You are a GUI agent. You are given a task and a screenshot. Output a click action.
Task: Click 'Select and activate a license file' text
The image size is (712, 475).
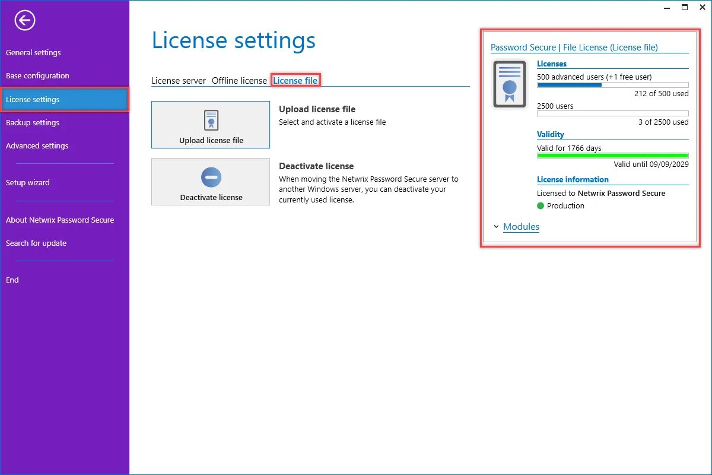pyautogui.click(x=332, y=122)
